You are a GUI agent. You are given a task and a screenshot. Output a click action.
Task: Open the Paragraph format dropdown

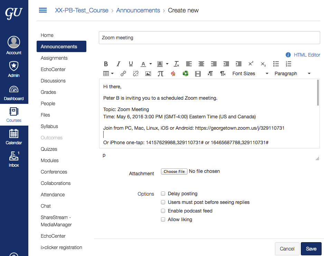292,73
